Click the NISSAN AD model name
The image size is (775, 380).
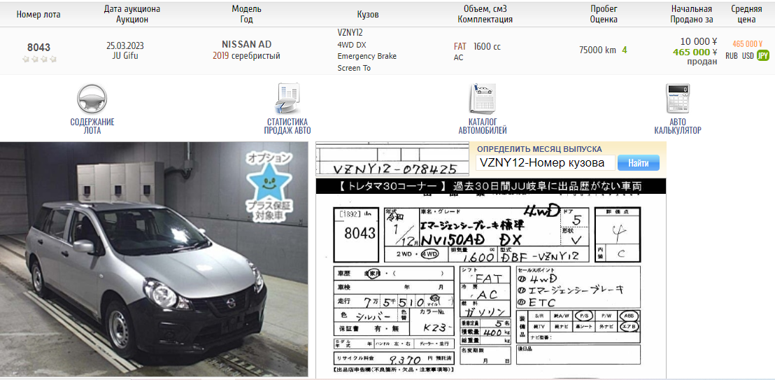tap(246, 44)
